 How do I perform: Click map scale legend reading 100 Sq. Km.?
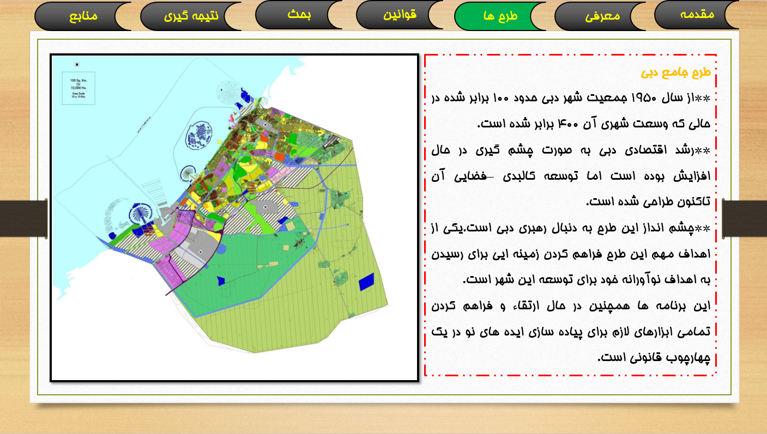pos(78,88)
